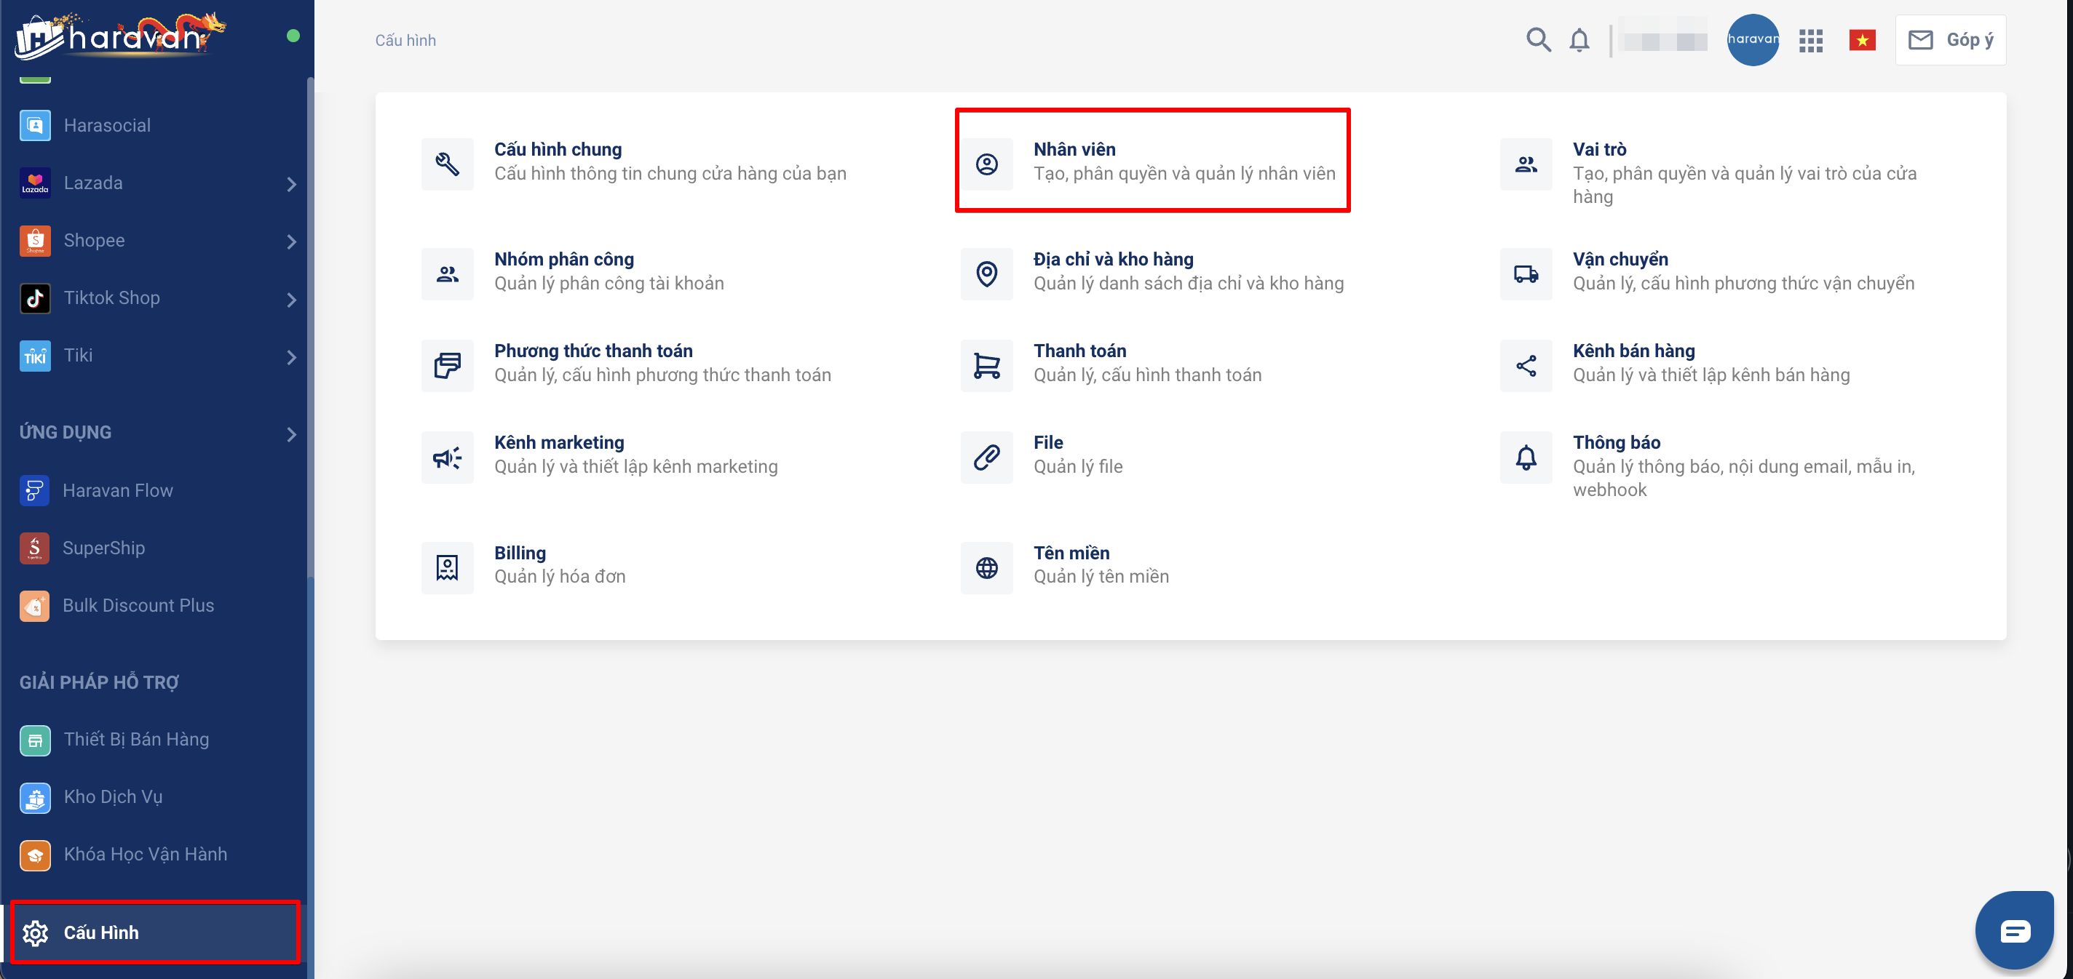The width and height of the screenshot is (2073, 979).
Task: Open Haravan Flow from sidebar
Action: tap(117, 491)
